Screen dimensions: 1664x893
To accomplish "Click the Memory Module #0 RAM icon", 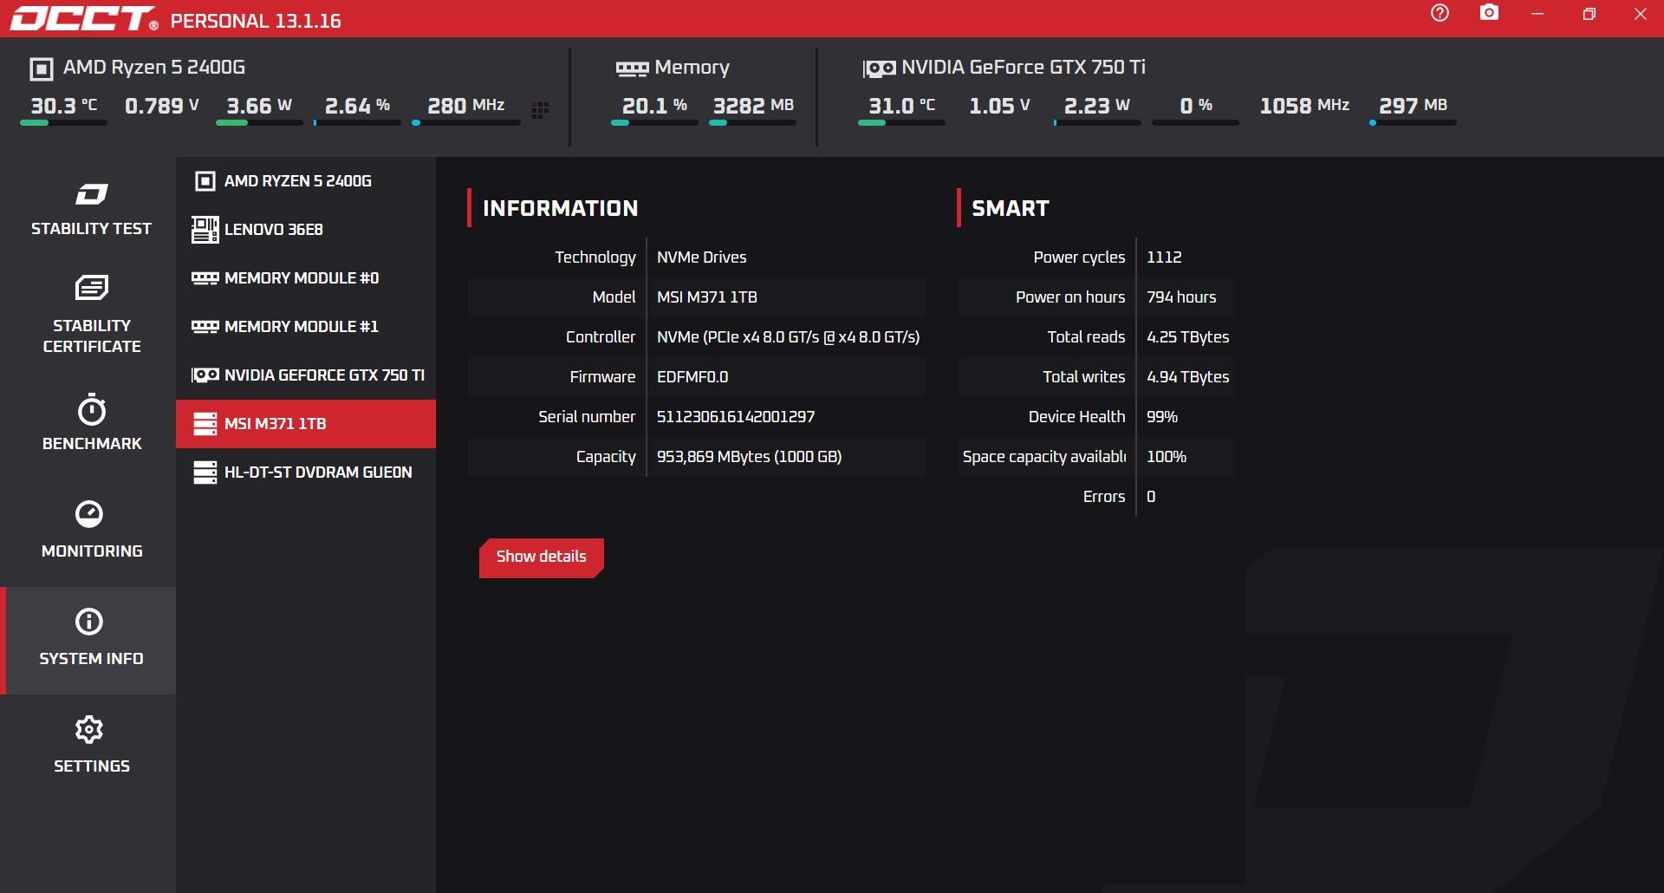I will point(205,278).
